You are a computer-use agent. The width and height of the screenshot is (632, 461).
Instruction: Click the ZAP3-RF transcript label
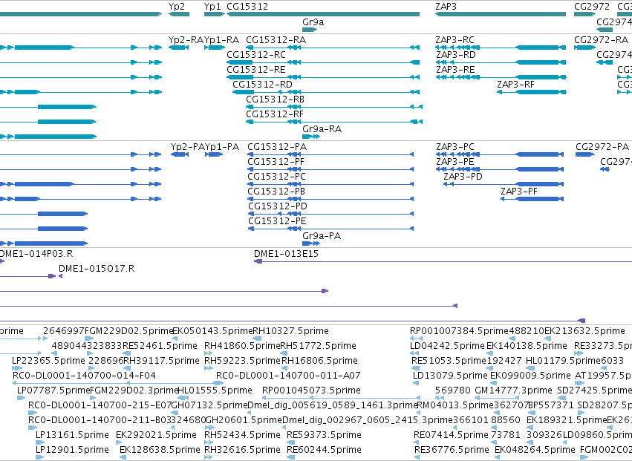tap(516, 85)
